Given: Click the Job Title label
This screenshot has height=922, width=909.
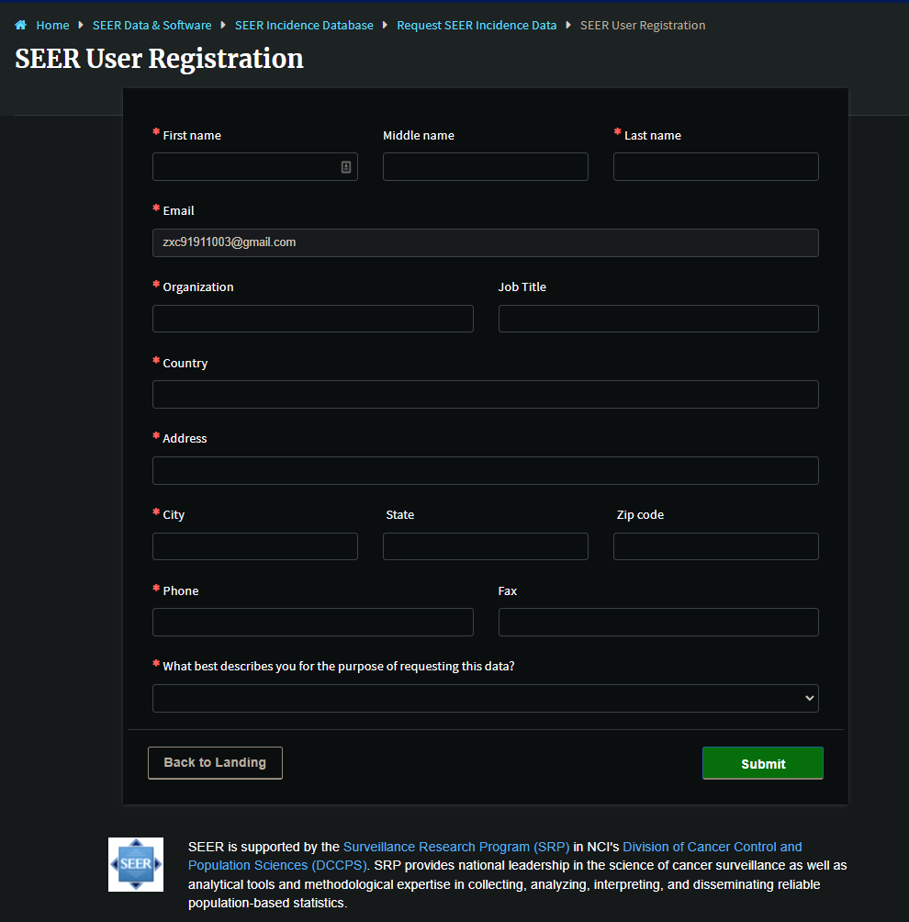Looking at the screenshot, I should tap(522, 287).
